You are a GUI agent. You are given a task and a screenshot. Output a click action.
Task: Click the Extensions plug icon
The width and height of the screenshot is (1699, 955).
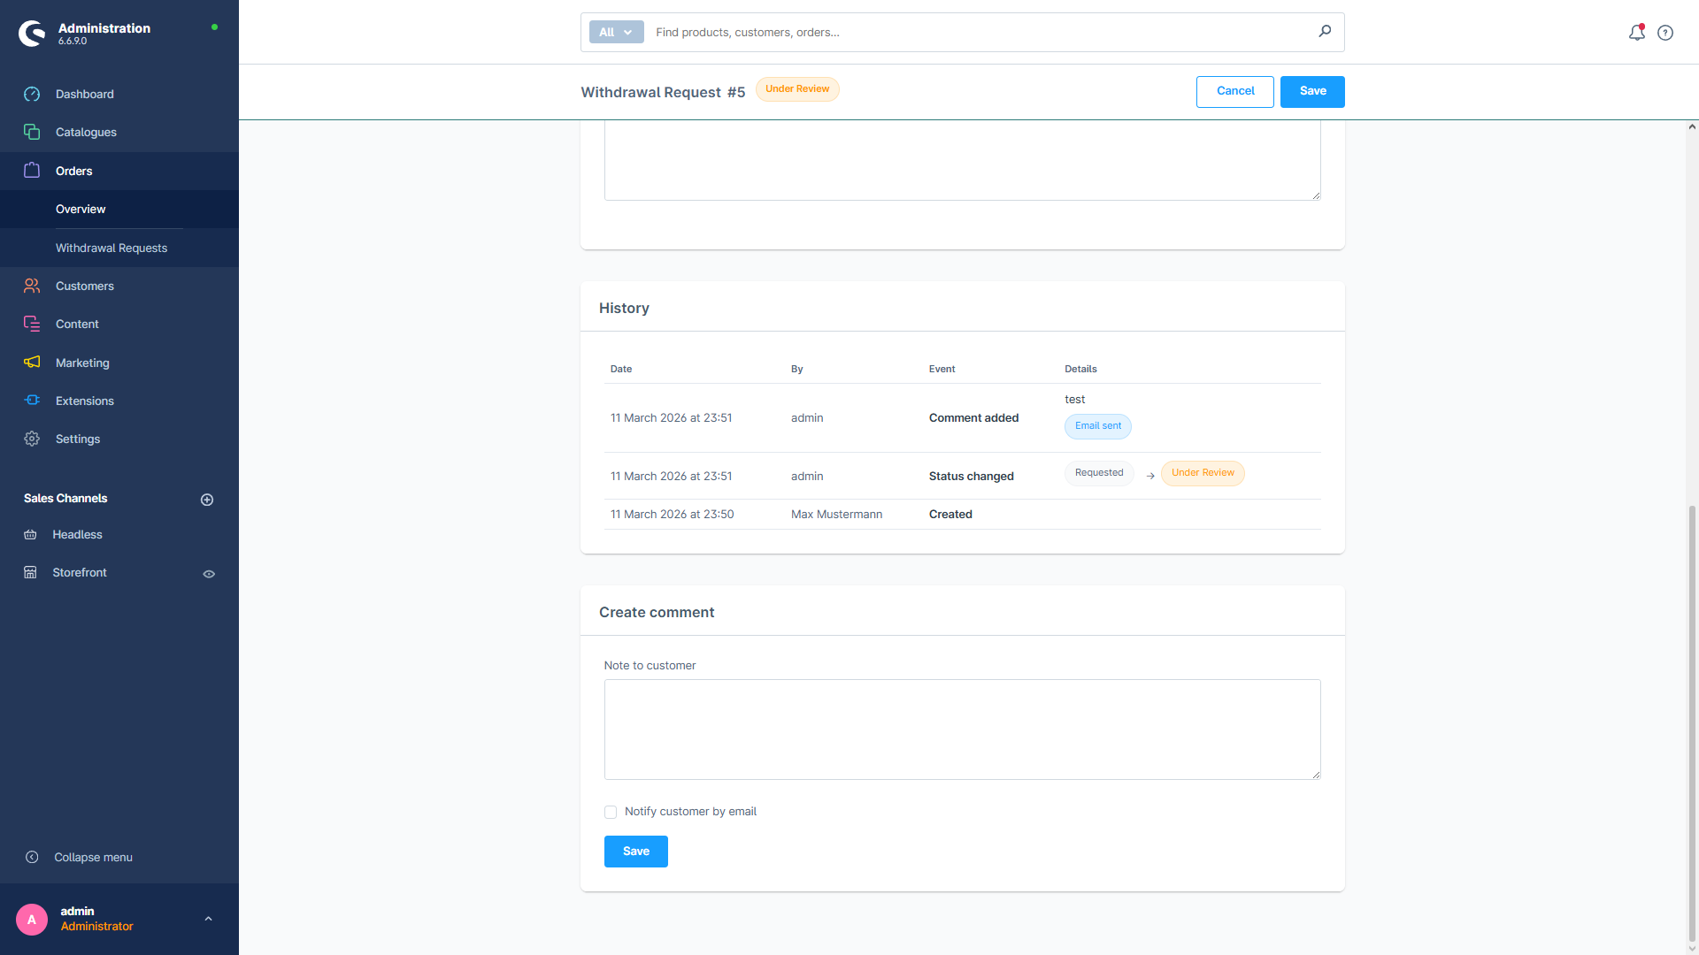[32, 401]
